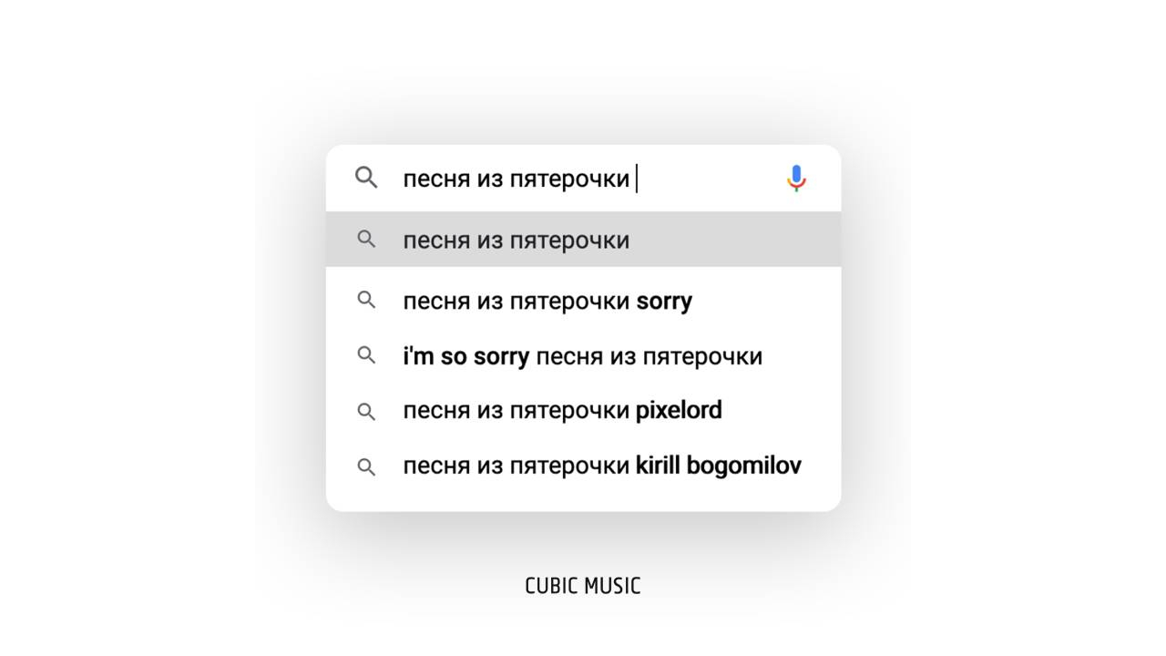This screenshot has height=656, width=1166.
Task: Choose the suggestion 'песня из пятерочки sorry'
Action: click(547, 301)
